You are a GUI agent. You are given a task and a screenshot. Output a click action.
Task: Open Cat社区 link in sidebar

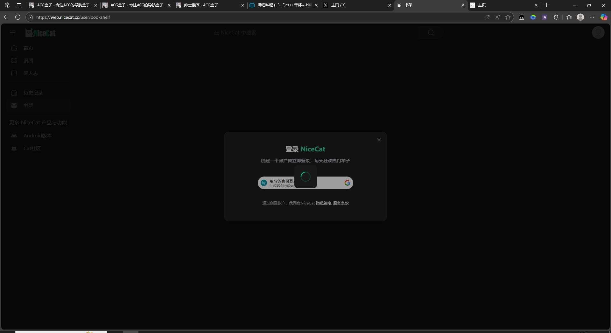[38, 149]
